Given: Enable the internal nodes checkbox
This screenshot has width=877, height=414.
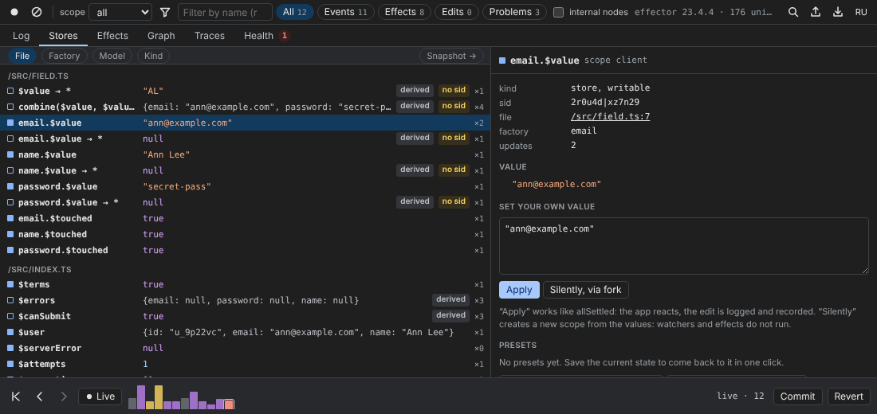Looking at the screenshot, I should pos(558,12).
